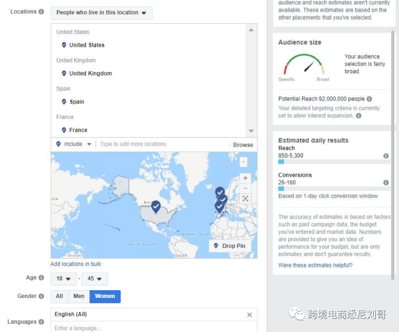Image resolution: width=399 pixels, height=332 pixels.
Task: Click the Browse locations button
Action: click(243, 144)
